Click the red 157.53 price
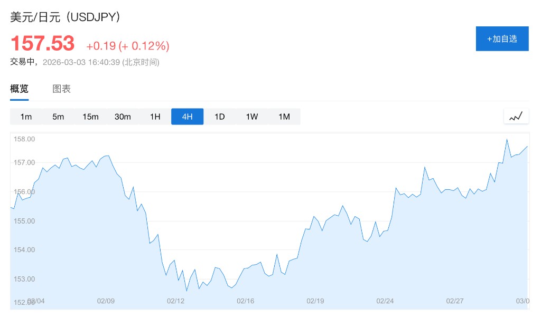Viewport: 541px width, 318px height. pyautogui.click(x=43, y=43)
